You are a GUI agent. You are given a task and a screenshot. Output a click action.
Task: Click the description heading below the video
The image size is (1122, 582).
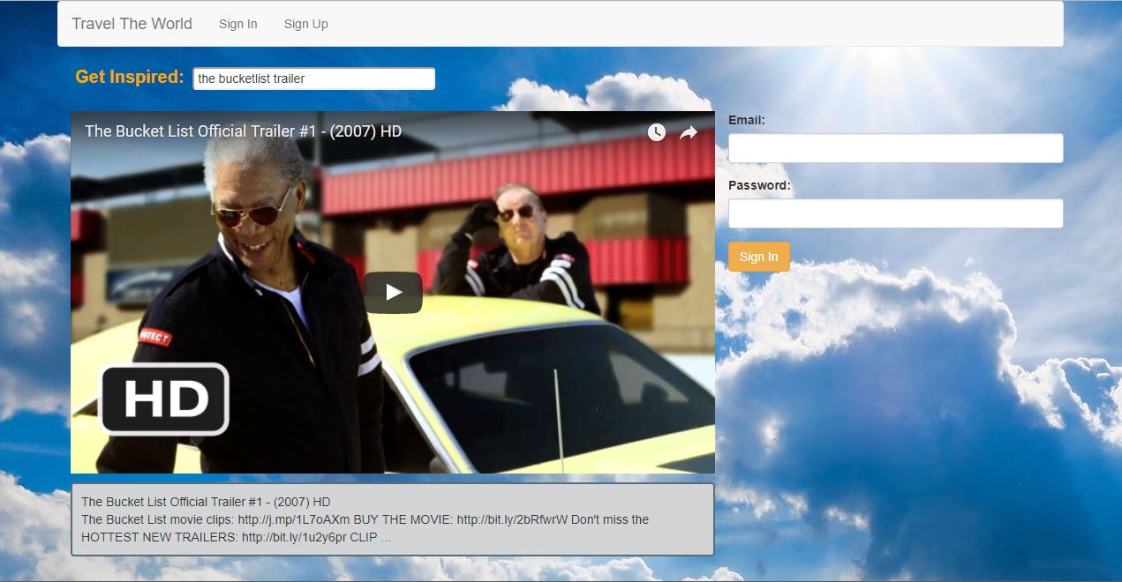pos(206,502)
